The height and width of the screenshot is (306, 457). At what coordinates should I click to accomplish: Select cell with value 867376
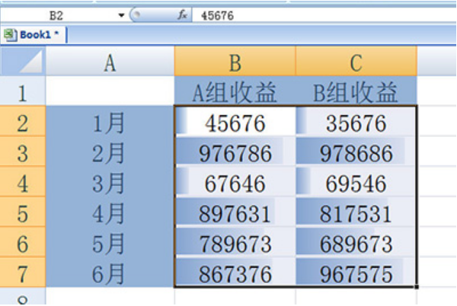click(x=235, y=273)
